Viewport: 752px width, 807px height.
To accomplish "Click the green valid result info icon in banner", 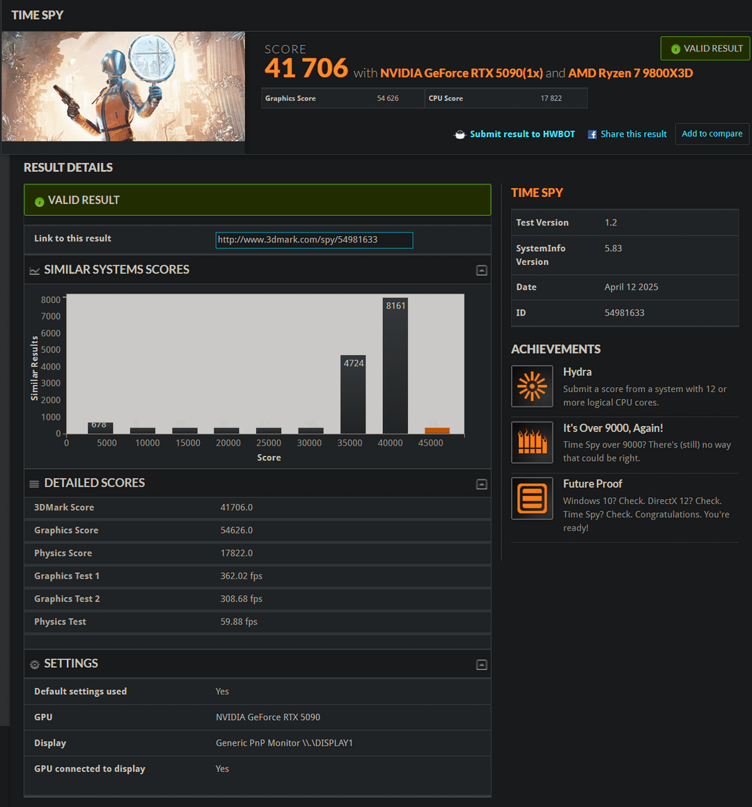I will pos(39,201).
